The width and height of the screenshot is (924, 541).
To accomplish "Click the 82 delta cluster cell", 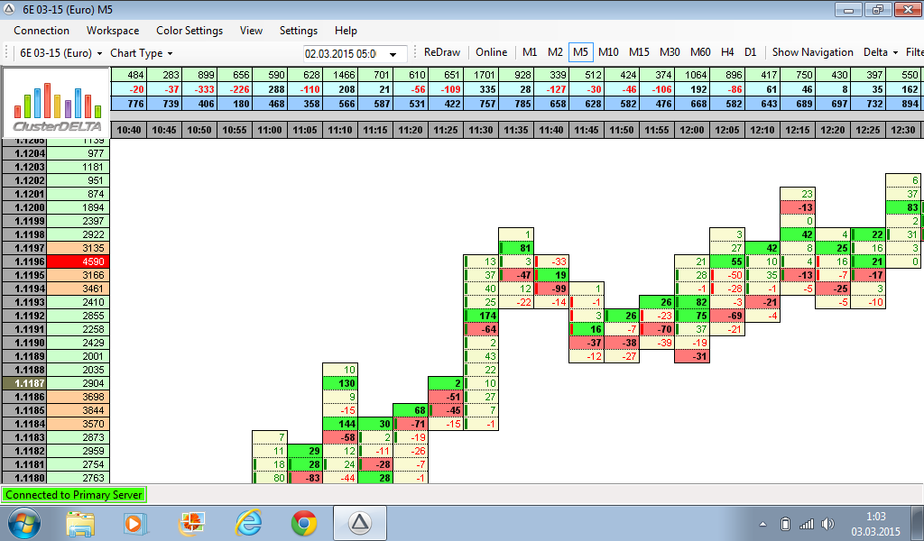I will [692, 302].
